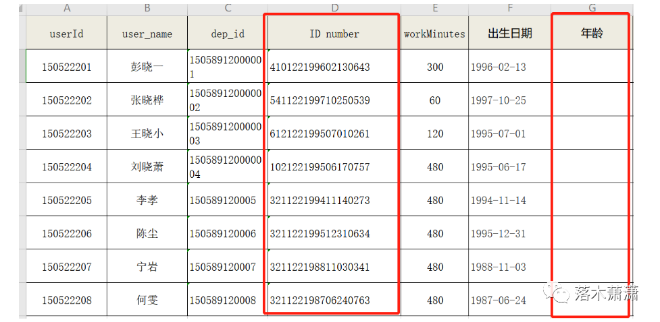Select cell with userId 150522206

pyautogui.click(x=66, y=233)
